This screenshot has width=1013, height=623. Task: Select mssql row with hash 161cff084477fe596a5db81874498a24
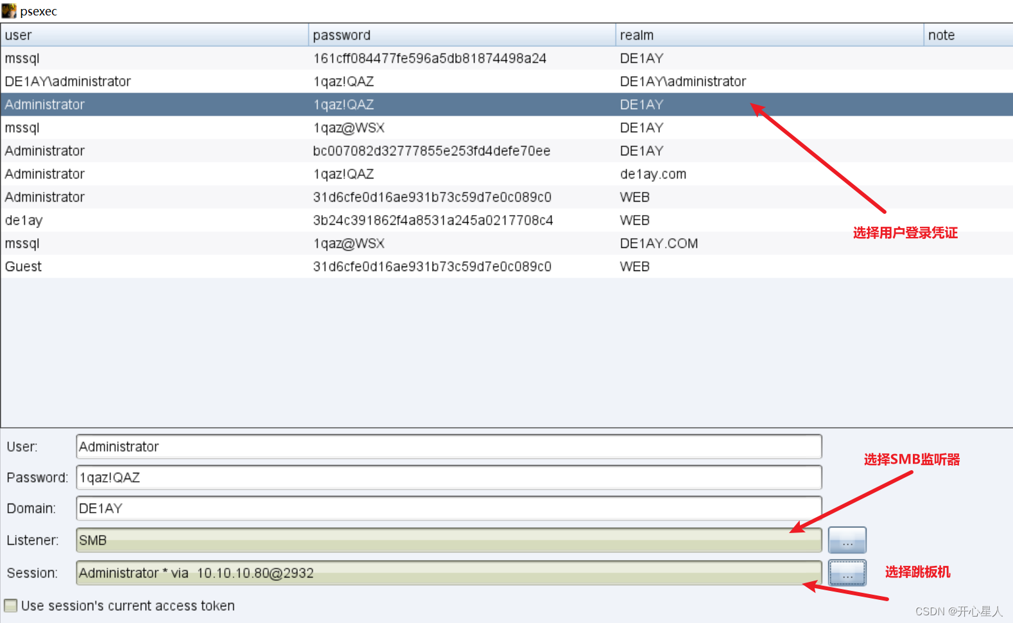pos(506,58)
